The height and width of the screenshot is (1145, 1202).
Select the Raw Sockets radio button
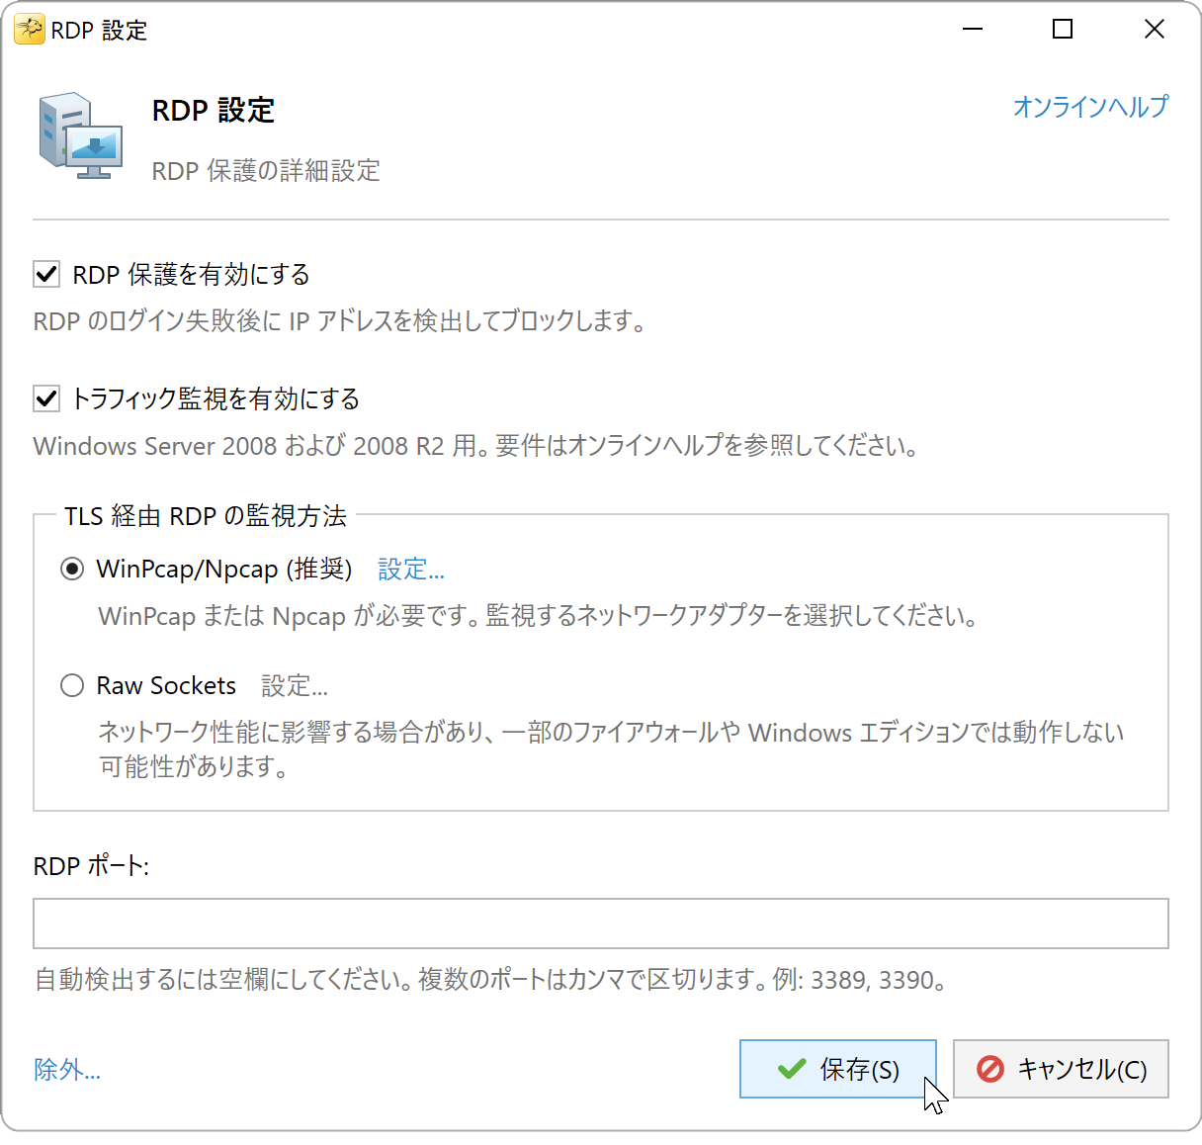(72, 685)
